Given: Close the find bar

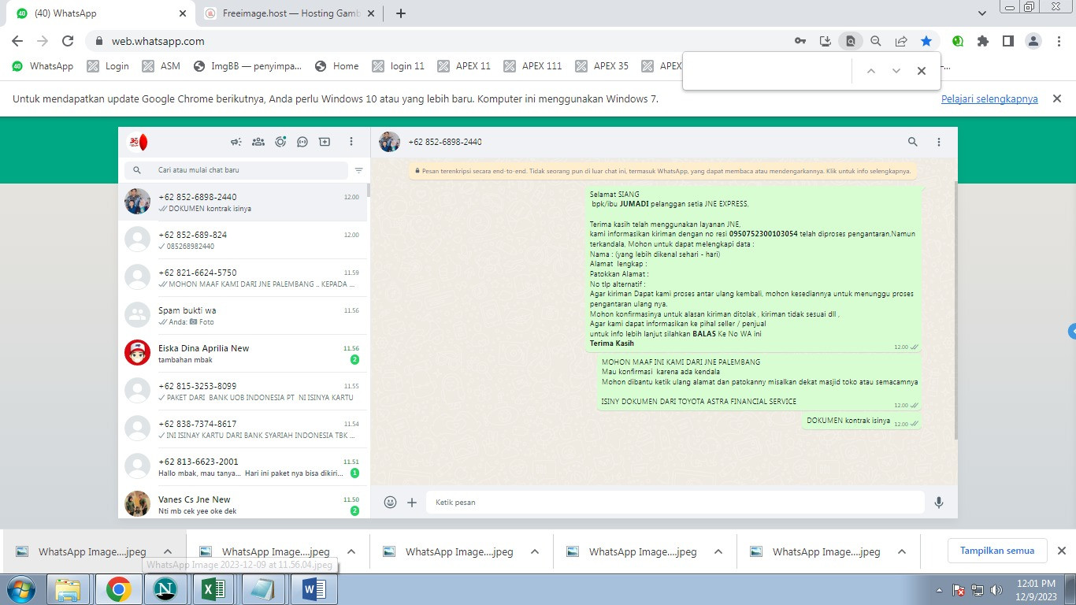Looking at the screenshot, I should 921,71.
